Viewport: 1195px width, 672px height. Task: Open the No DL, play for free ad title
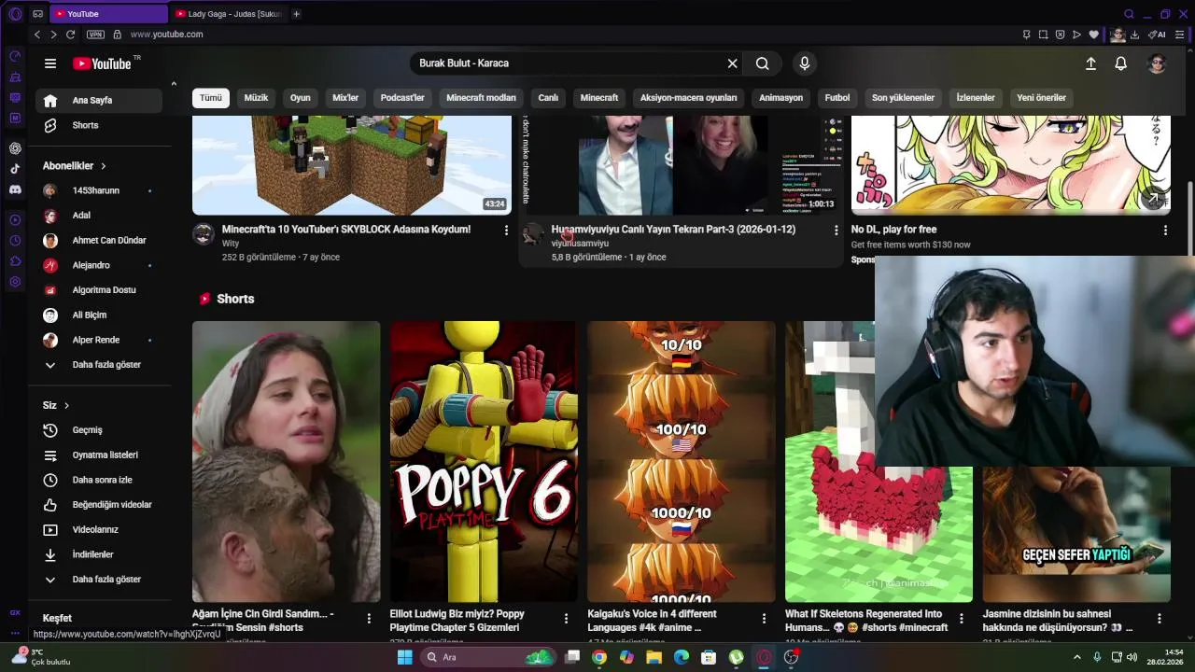[893, 230]
